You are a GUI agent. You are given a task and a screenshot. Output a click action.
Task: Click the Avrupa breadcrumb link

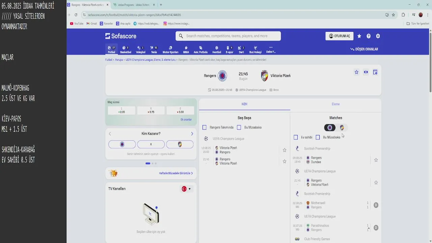pyautogui.click(x=119, y=60)
